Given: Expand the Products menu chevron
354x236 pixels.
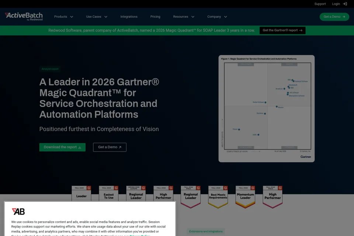Looking at the screenshot, I should [x=72, y=17].
